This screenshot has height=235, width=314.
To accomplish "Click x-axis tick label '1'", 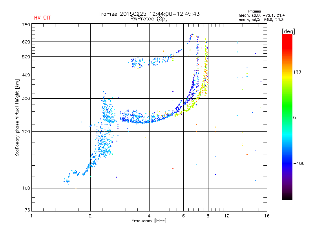I will [31, 216].
